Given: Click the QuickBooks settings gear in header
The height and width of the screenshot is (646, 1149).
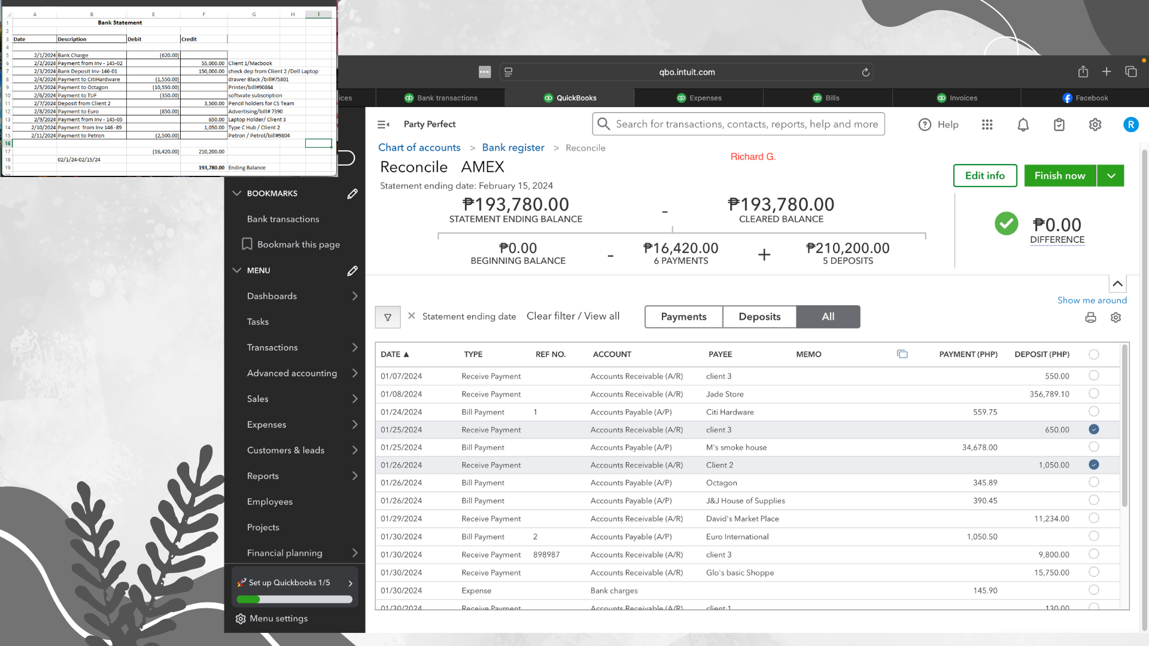Looking at the screenshot, I should point(1095,124).
